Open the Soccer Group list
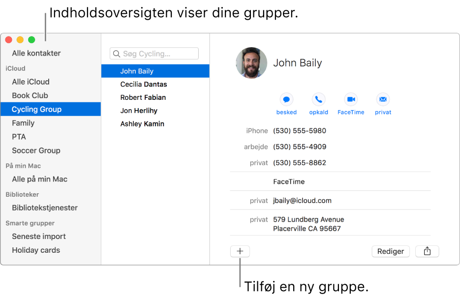460x298 pixels. click(x=36, y=150)
